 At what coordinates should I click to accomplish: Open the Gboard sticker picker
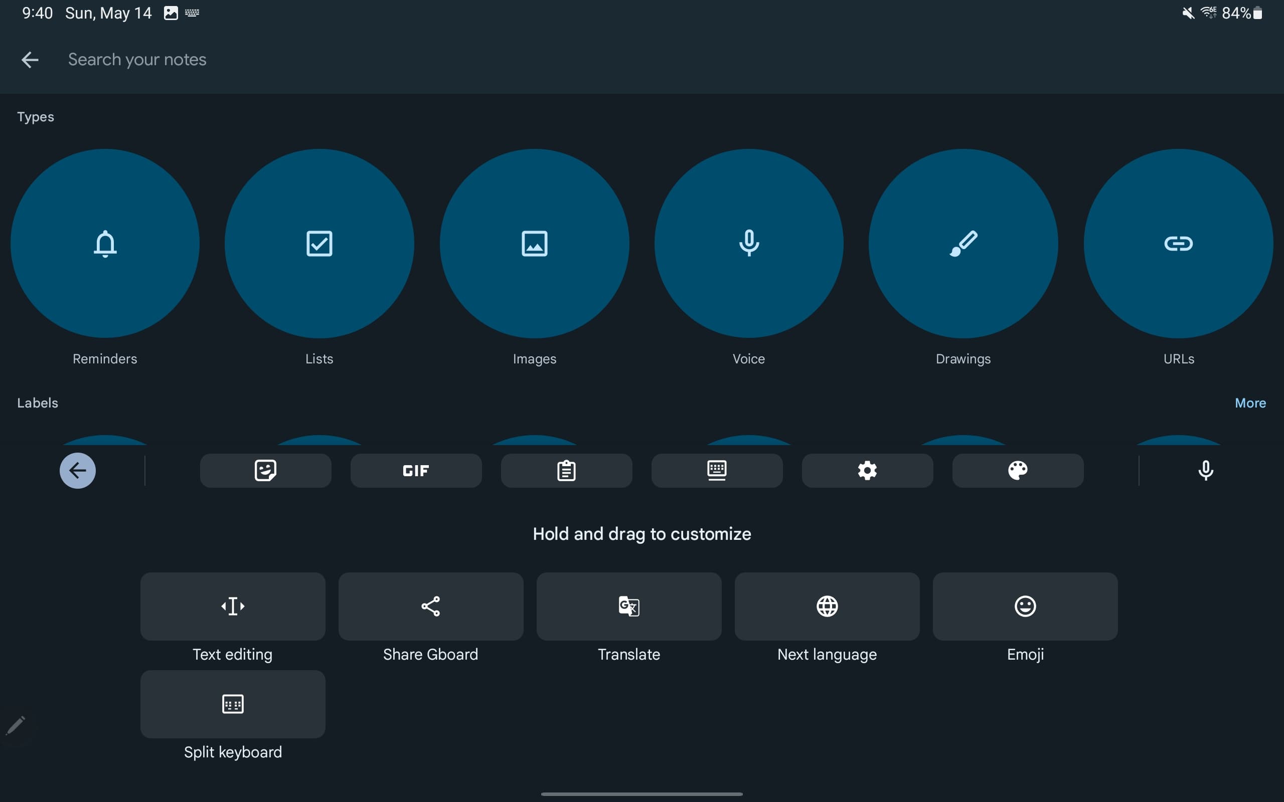[x=265, y=471]
